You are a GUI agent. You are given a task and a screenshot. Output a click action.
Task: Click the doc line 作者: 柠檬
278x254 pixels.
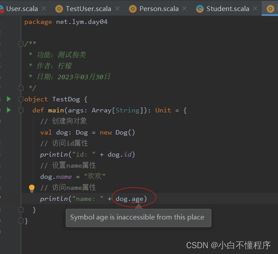pos(54,66)
